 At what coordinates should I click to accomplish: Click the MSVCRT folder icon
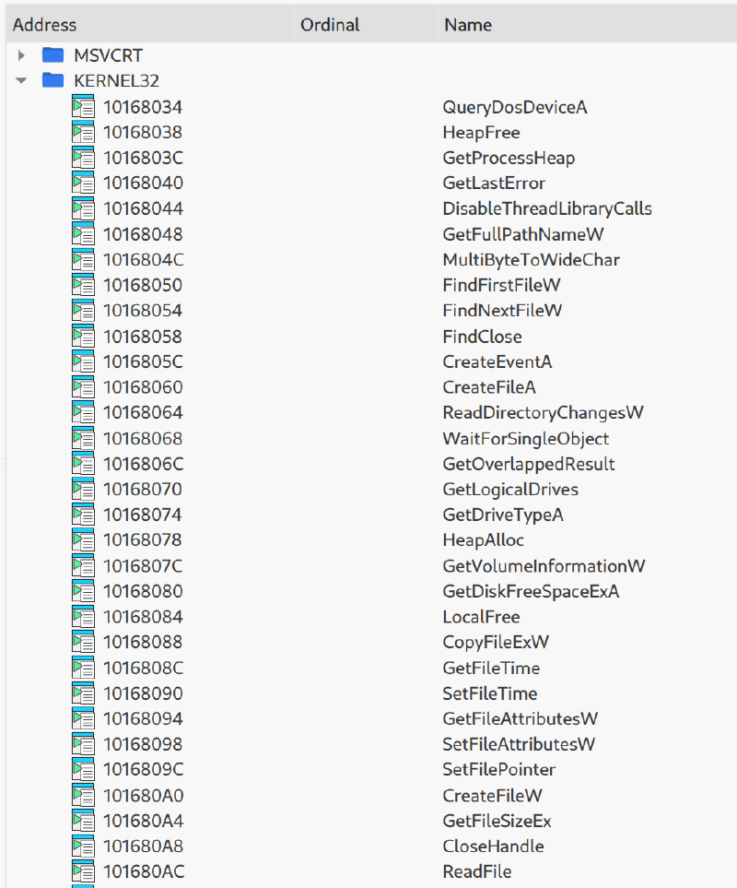(53, 55)
